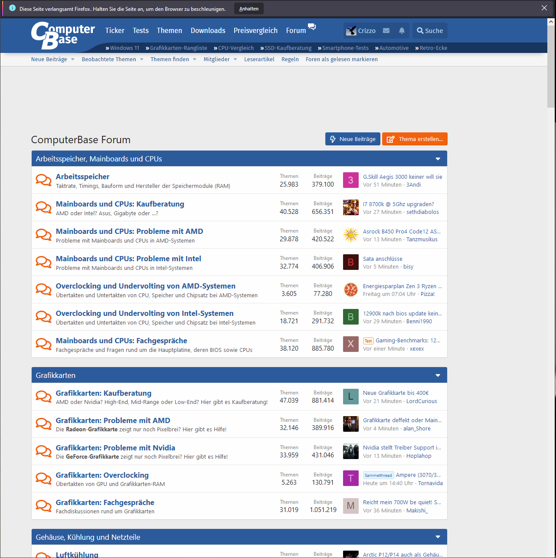Click xexex's X avatar
The image size is (556, 558).
(x=351, y=344)
